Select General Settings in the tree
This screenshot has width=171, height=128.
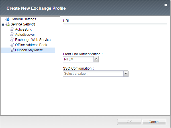(x=23, y=19)
